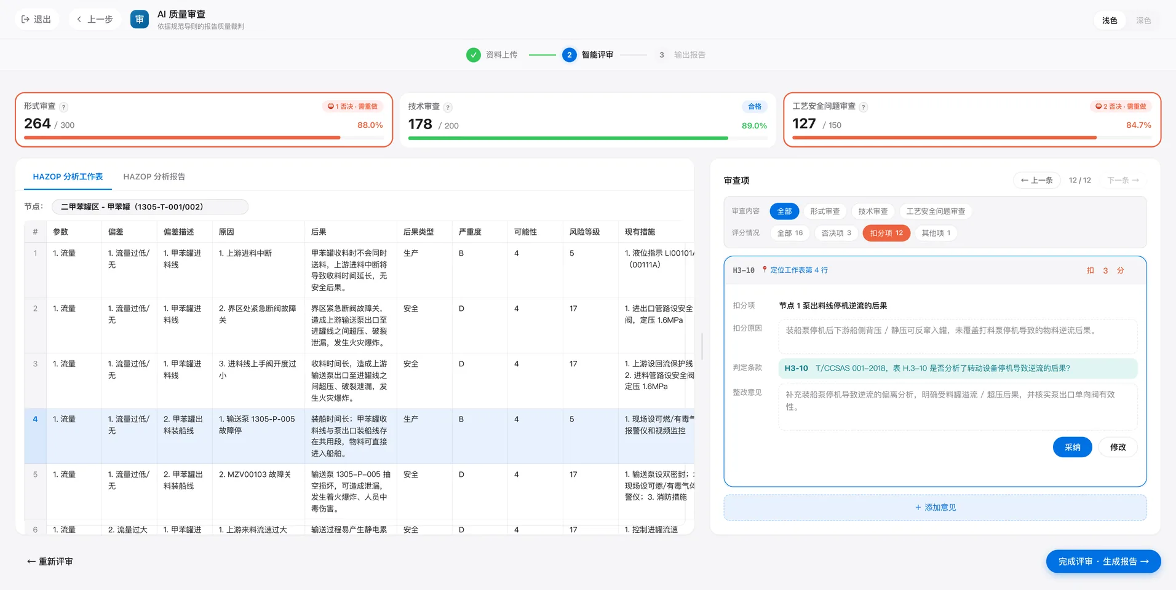
Task: Click 完成评审 · 生成报告 button
Action: [x=1103, y=562]
